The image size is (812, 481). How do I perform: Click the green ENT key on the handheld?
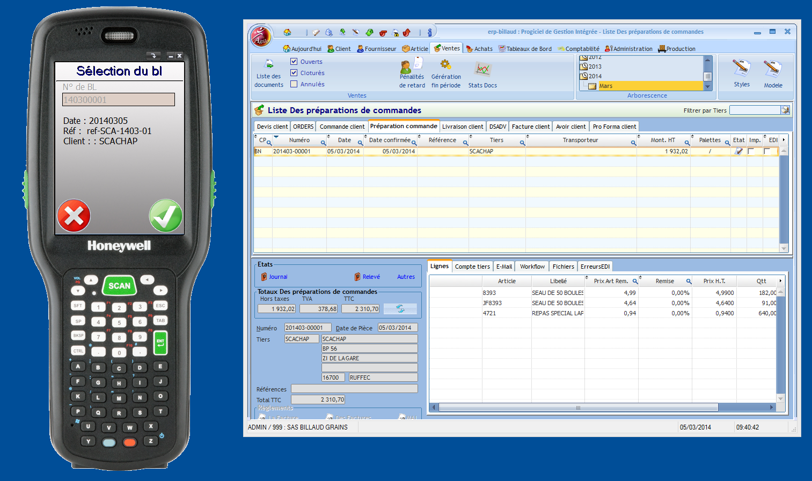(160, 343)
